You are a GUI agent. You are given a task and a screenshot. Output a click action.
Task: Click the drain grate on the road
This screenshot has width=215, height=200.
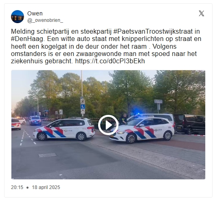pos(48,155)
